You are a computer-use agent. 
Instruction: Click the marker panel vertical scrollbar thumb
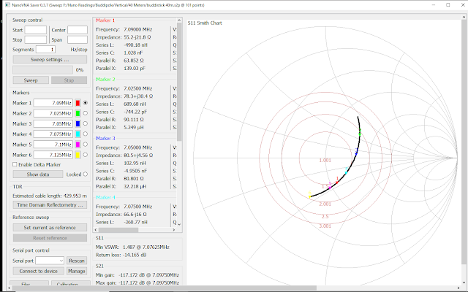179,82
